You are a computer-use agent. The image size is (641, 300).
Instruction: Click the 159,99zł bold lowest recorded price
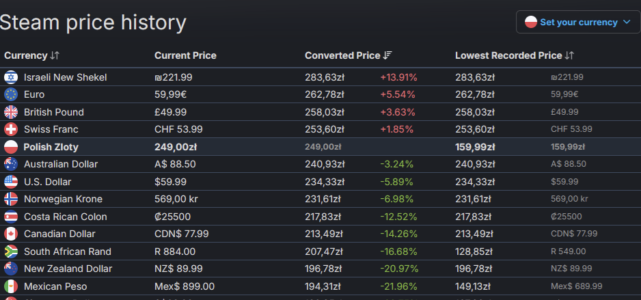click(x=475, y=147)
